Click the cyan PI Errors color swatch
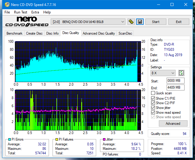This screenshot has height=160, width=195. 10,139
